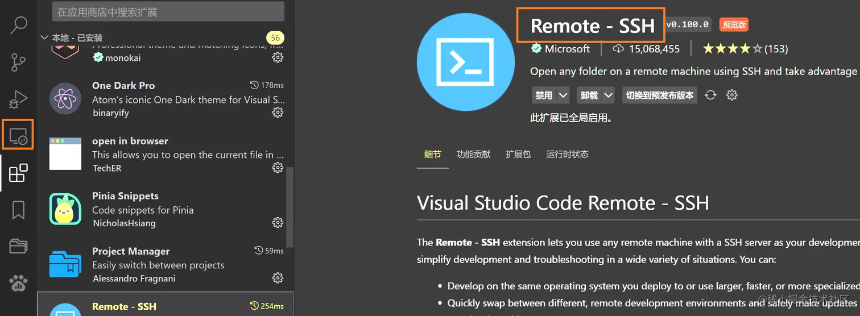
Task: Click the 56 installed count badge
Action: (275, 38)
